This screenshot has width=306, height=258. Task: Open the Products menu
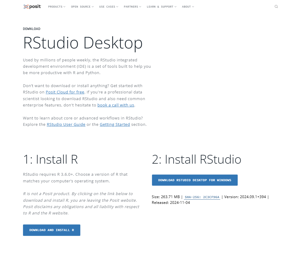(x=56, y=7)
